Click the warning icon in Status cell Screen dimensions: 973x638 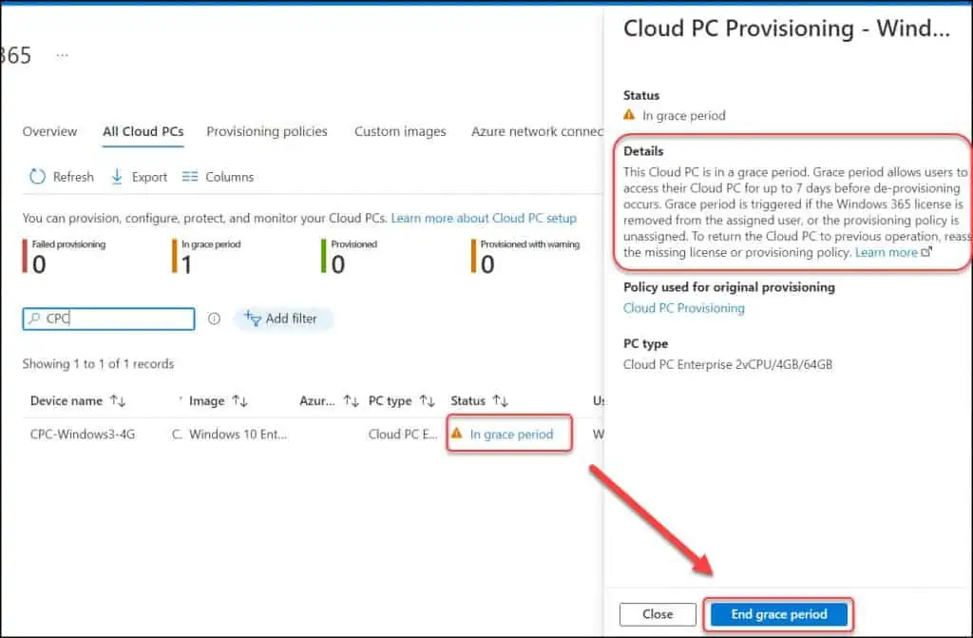(457, 434)
